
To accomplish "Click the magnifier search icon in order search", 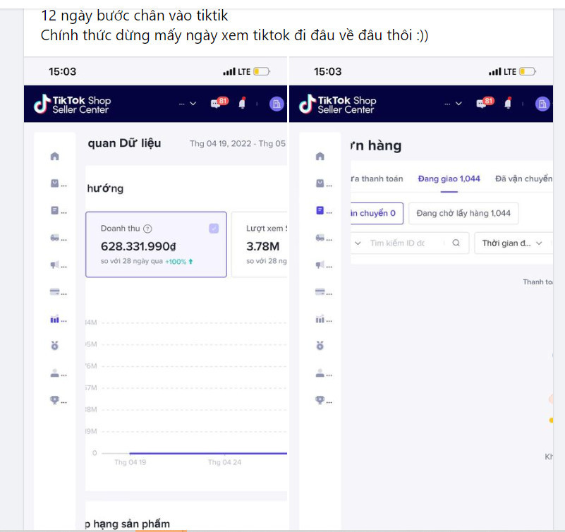I will click(x=456, y=243).
